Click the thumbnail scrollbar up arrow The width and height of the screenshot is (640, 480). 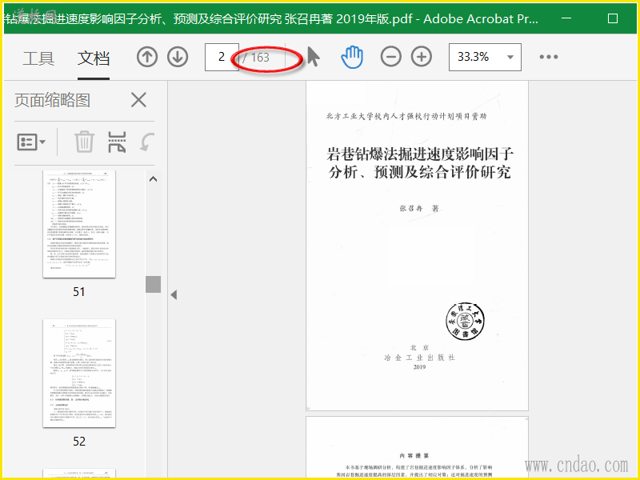click(x=153, y=178)
